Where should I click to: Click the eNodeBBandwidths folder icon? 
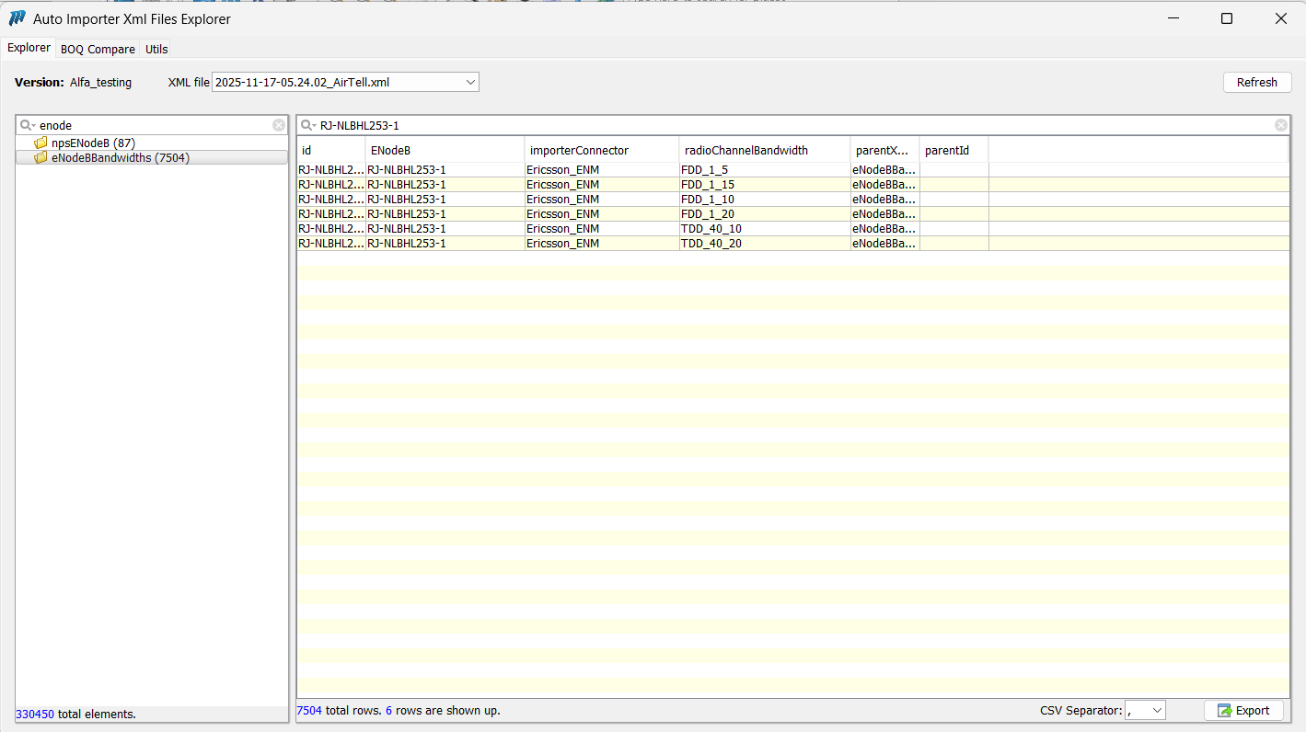pos(40,158)
